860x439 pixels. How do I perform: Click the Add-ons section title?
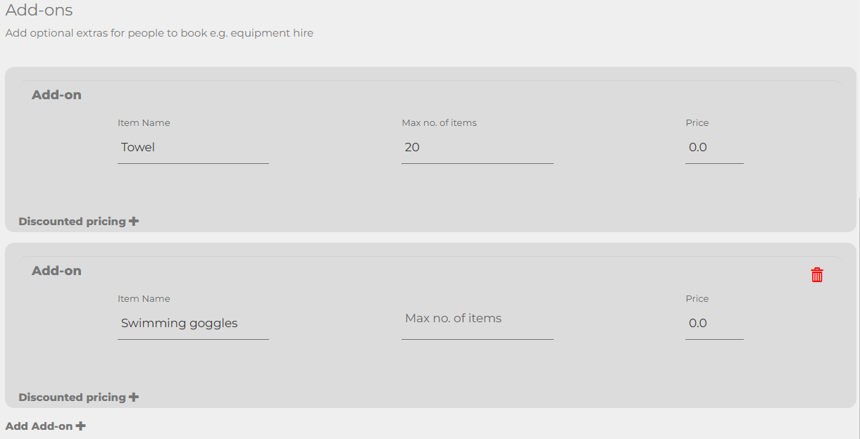39,10
